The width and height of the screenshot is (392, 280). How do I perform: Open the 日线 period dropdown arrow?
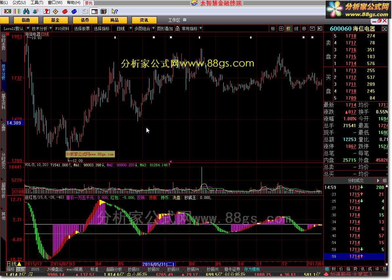click(x=130, y=28)
